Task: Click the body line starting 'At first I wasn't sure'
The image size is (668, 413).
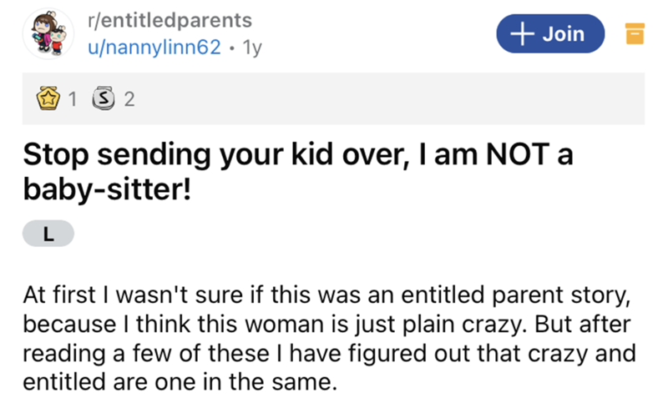Action: [x=326, y=296]
